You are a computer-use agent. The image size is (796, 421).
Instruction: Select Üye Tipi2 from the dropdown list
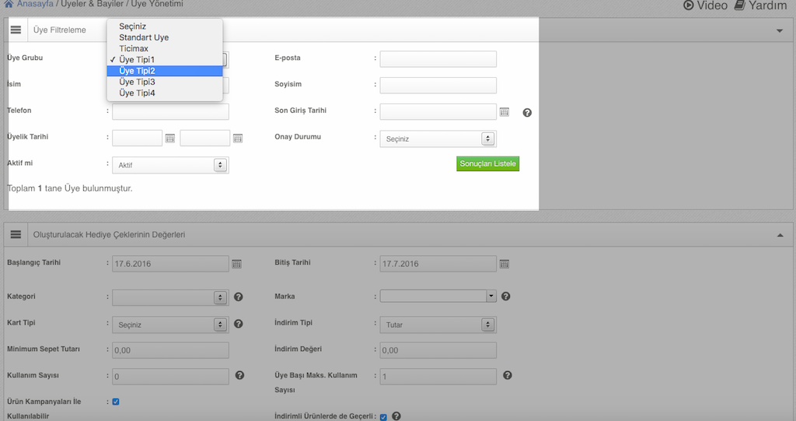click(165, 71)
